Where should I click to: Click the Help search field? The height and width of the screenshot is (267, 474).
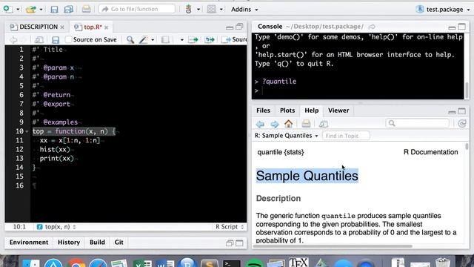(x=418, y=123)
